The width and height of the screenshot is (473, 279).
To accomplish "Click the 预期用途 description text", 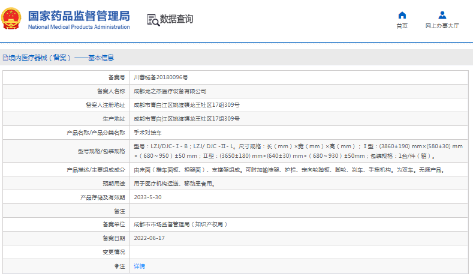I will point(173,184).
